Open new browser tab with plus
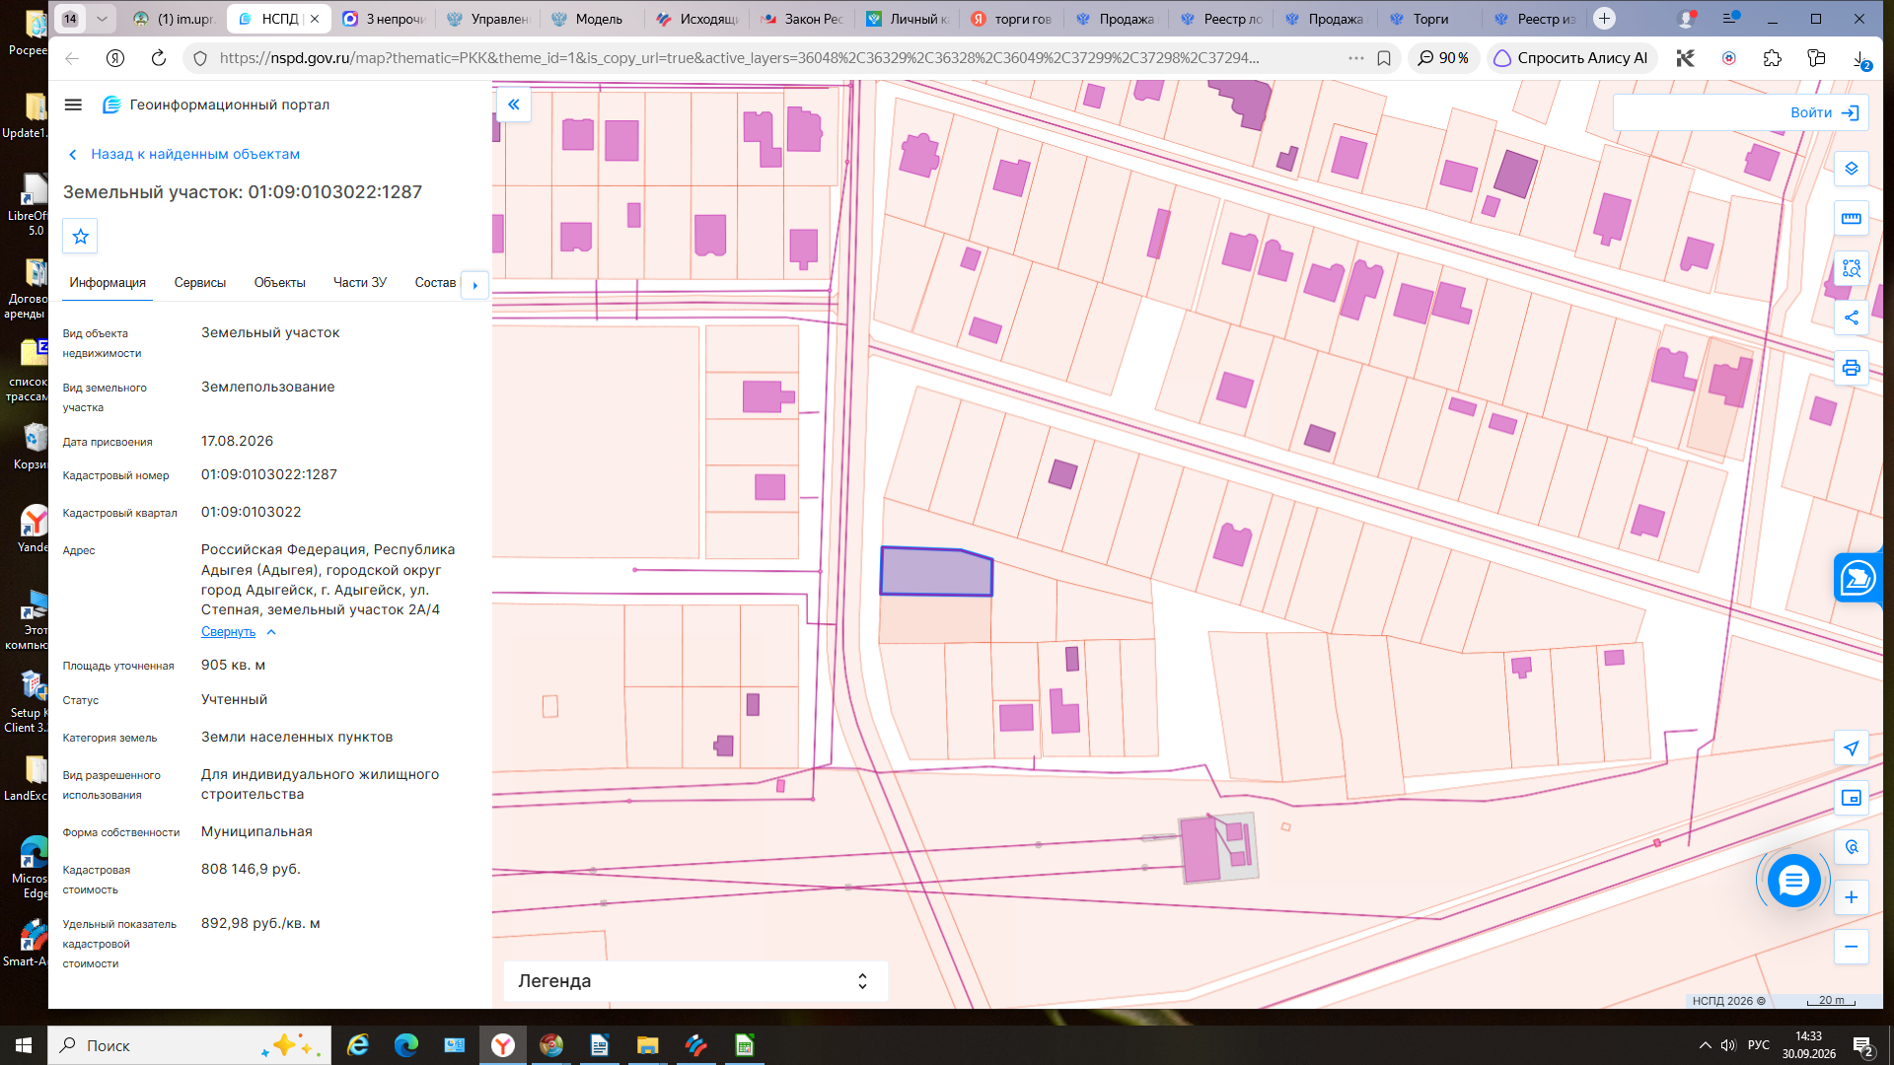This screenshot has width=1894, height=1065. (x=1605, y=19)
